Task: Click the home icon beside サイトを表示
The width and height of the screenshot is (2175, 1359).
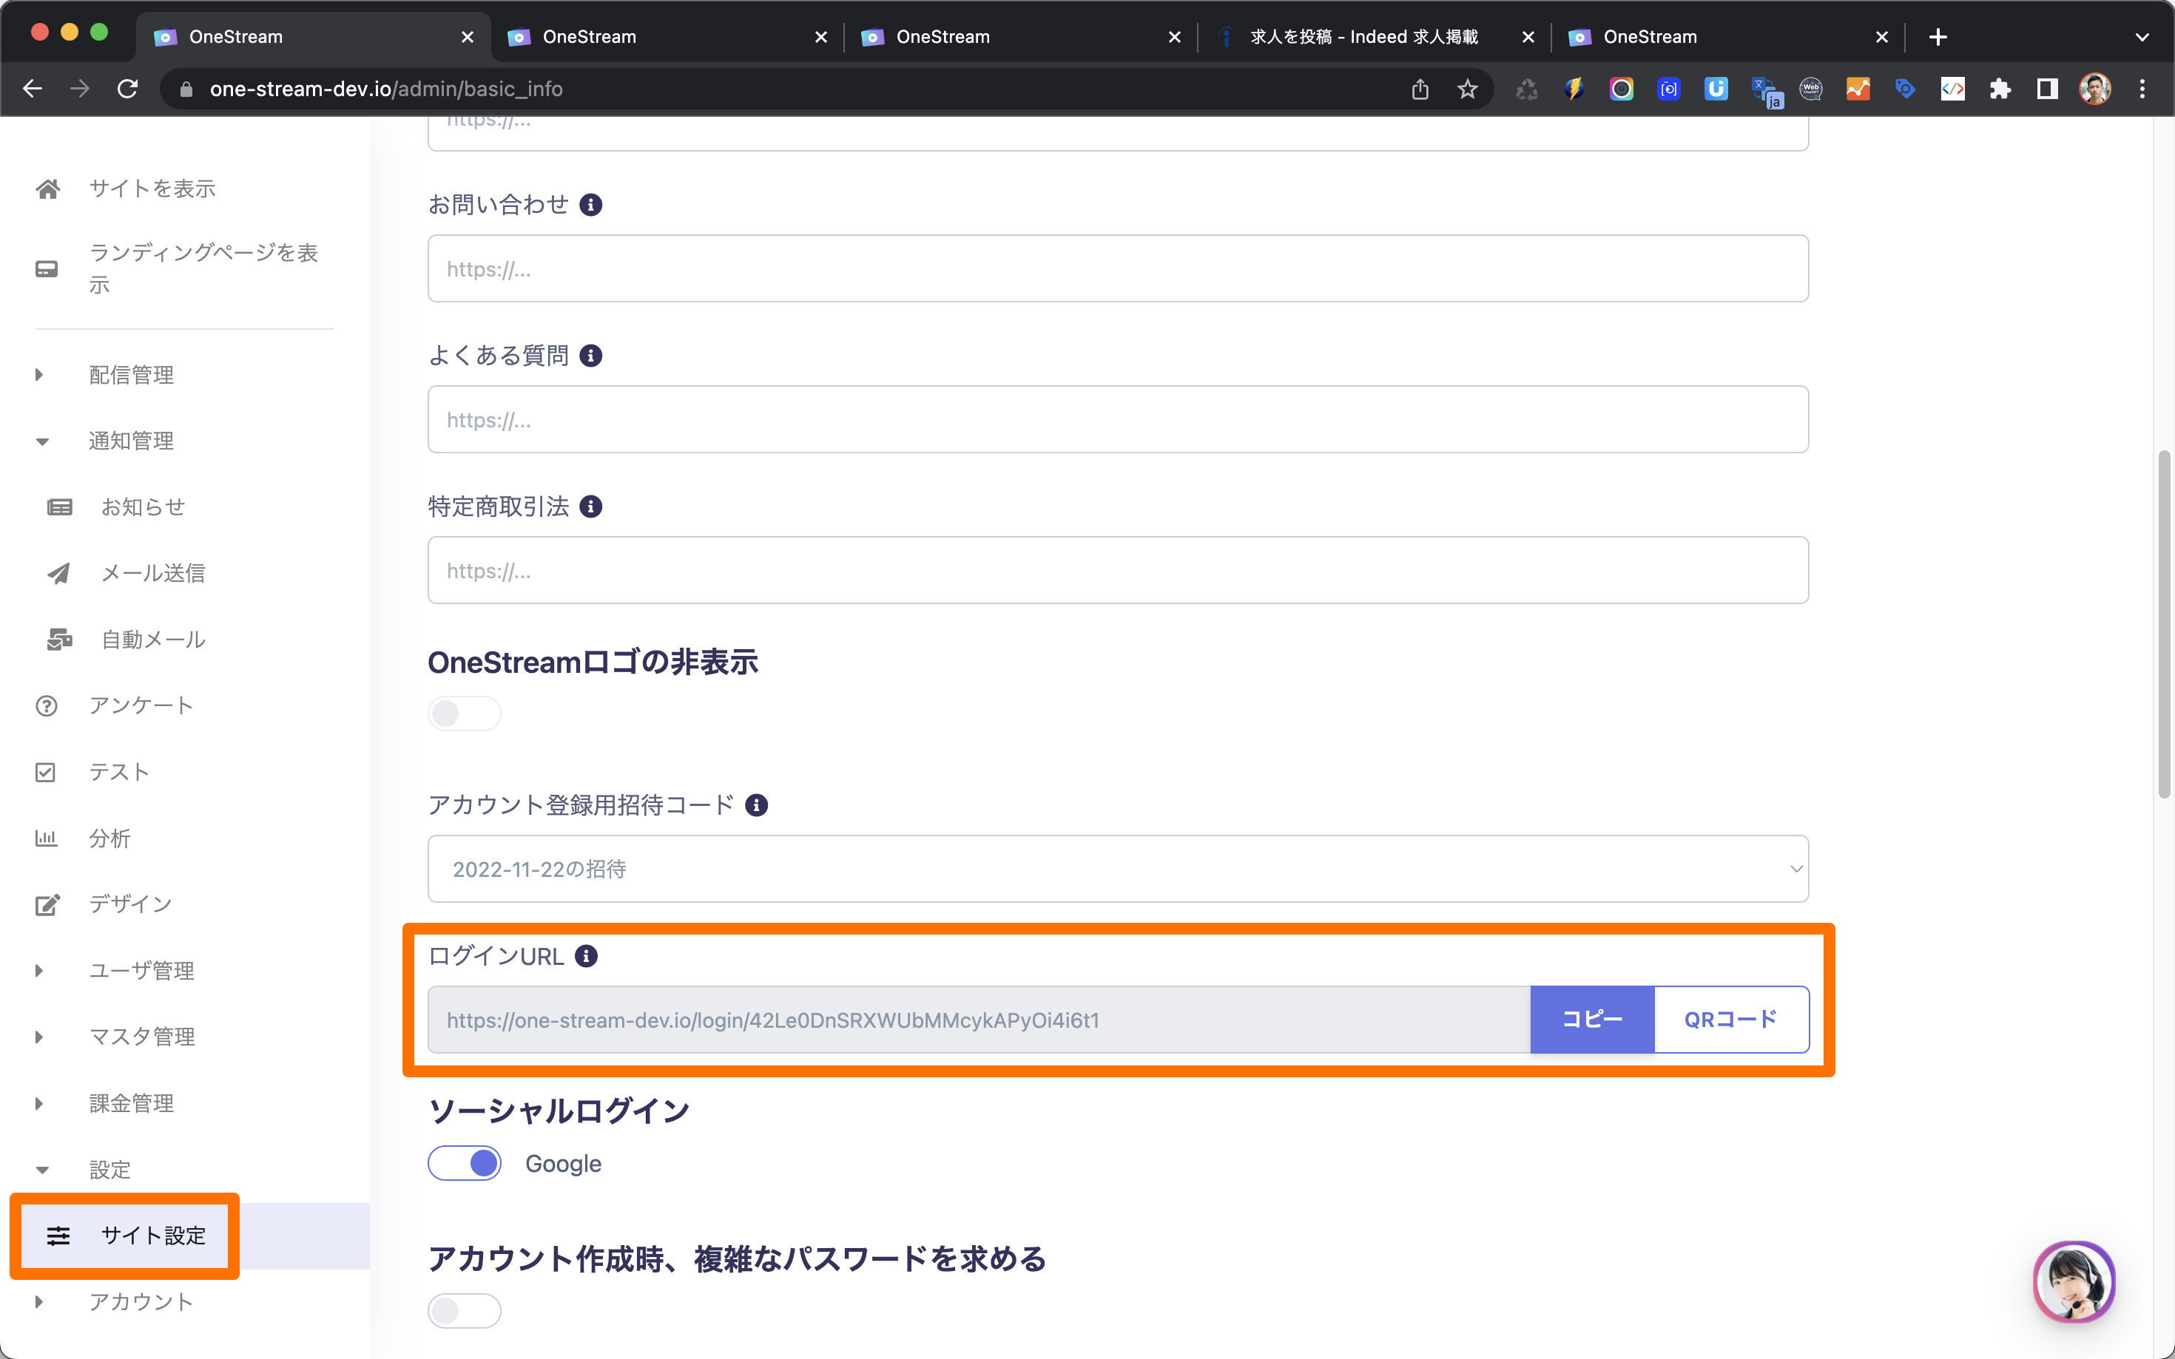Action: 47,189
